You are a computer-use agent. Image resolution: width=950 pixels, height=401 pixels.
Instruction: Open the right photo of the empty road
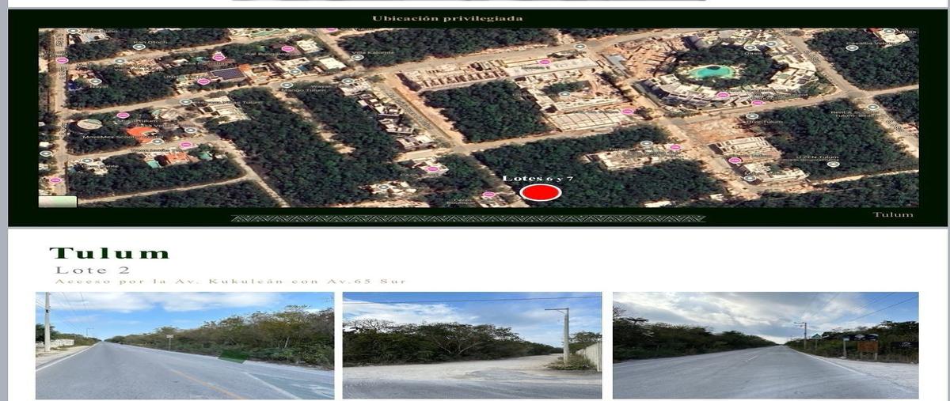click(x=766, y=346)
